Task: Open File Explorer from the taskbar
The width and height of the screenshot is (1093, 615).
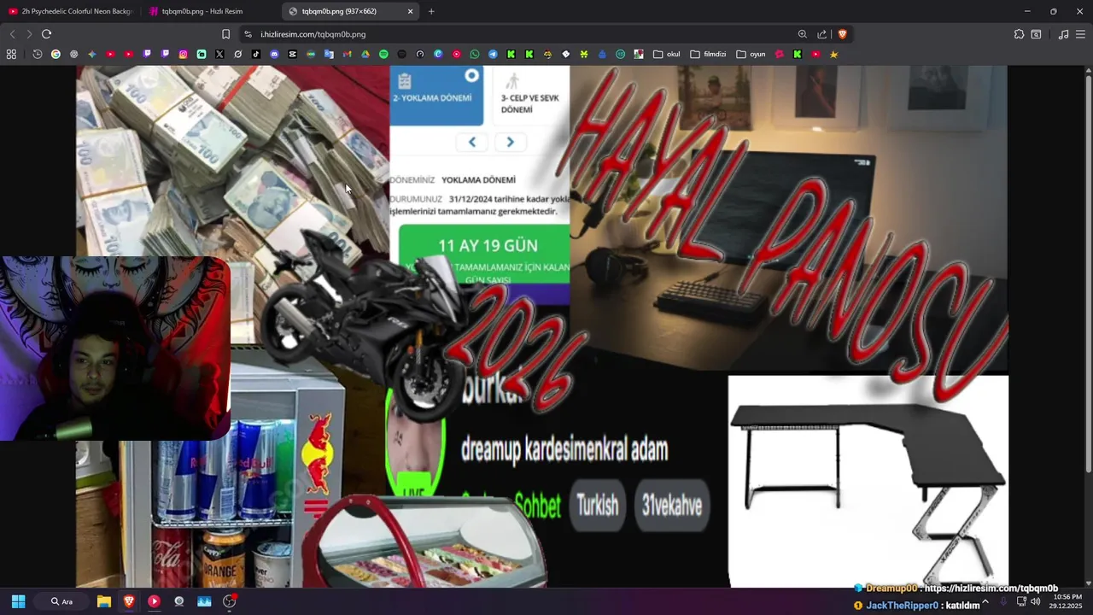Action: pyautogui.click(x=103, y=601)
